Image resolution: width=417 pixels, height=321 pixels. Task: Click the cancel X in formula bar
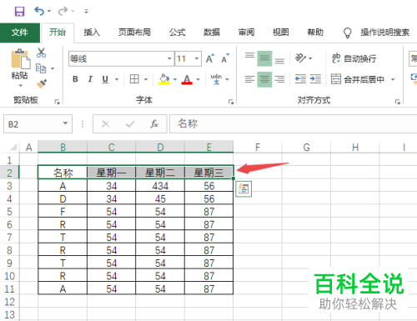(105, 124)
